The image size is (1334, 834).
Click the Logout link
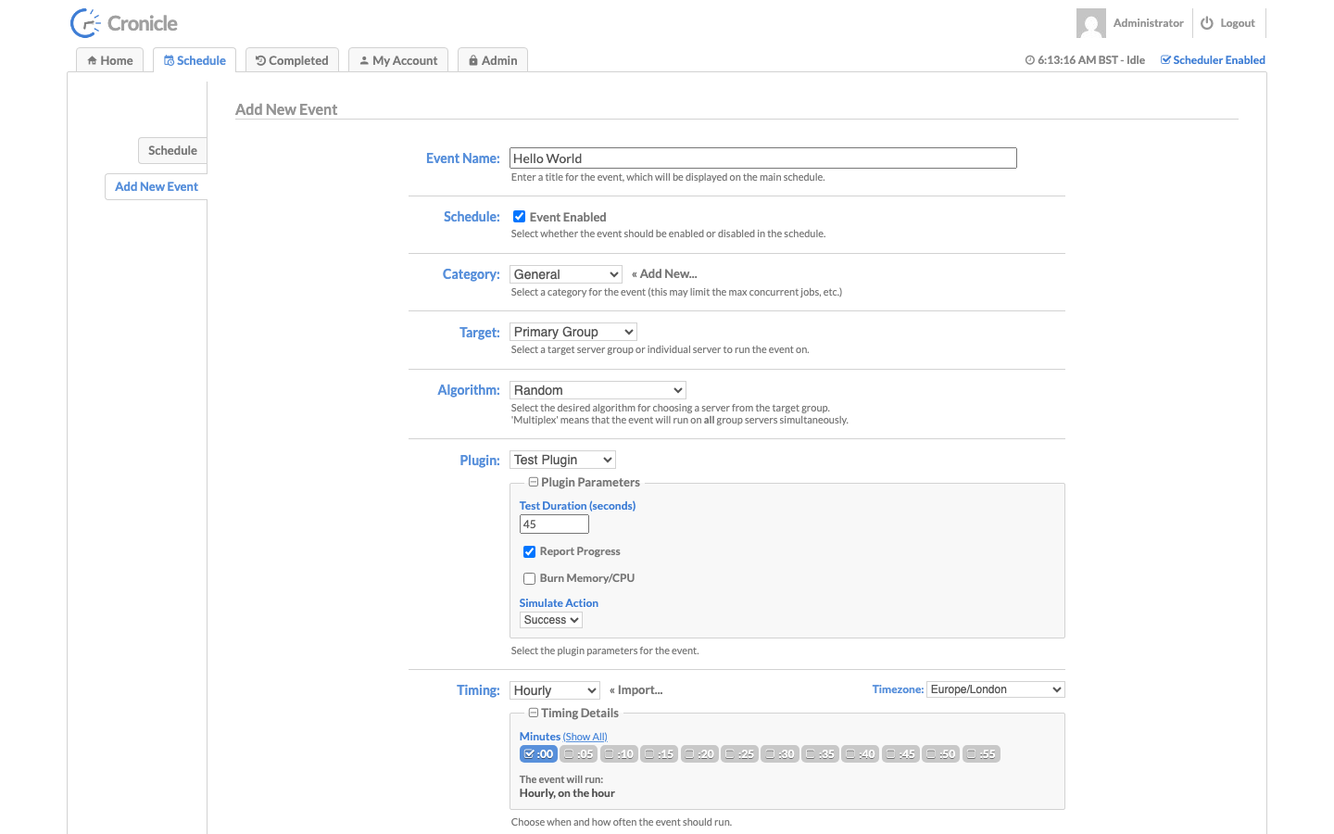tap(1238, 23)
